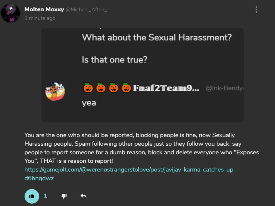Enlarge the embedded chat screenshot image
Image resolution: width=275 pixels, height=206 pixels.
(142, 75)
